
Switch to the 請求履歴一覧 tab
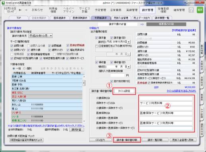162,18
